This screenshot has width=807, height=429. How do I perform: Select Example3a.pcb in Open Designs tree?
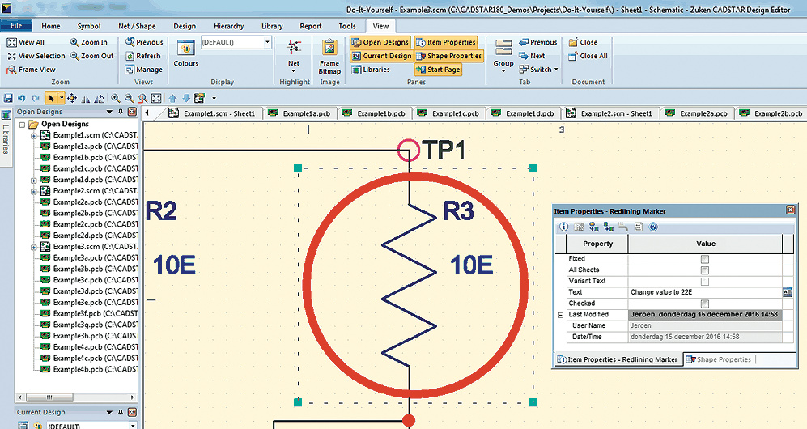[78, 257]
